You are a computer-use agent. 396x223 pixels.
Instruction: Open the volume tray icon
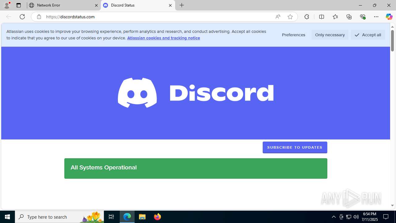click(356, 217)
